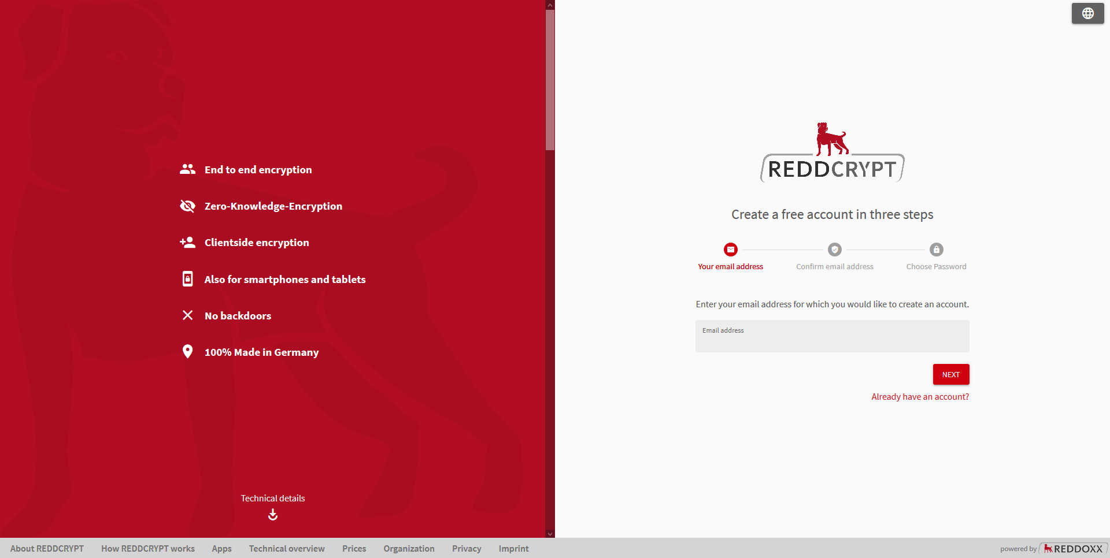Click 100% Made in Germany text
1110x558 pixels.
pyautogui.click(x=261, y=352)
